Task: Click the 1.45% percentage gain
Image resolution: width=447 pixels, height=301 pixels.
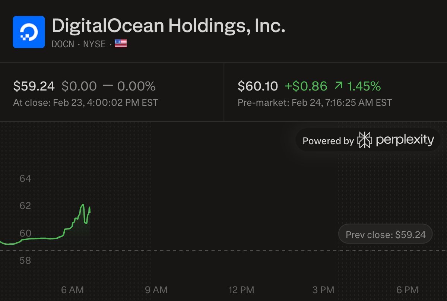Action: click(364, 86)
